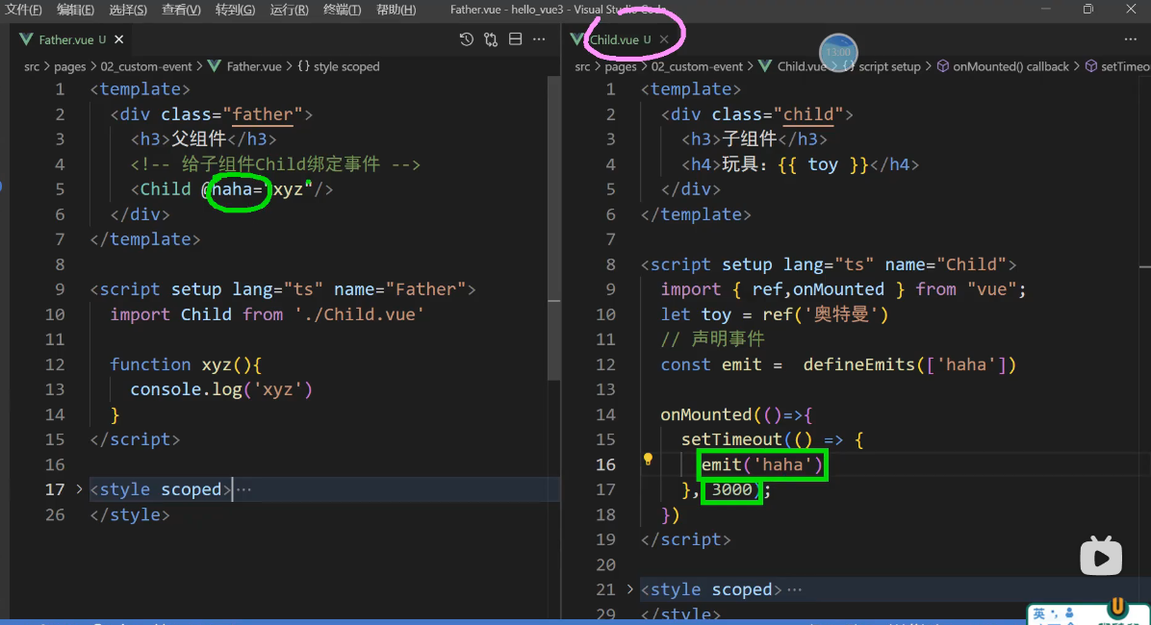
Task: Open the 终端(T) menu
Action: click(x=342, y=10)
